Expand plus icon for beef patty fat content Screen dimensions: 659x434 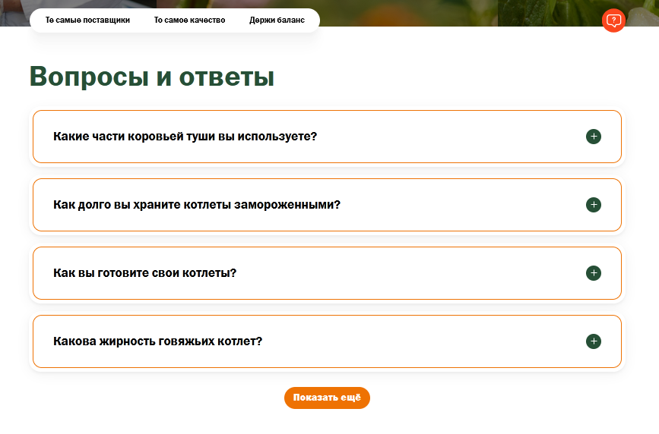click(594, 341)
